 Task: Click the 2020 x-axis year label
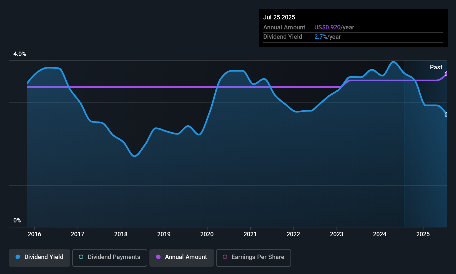click(x=207, y=234)
